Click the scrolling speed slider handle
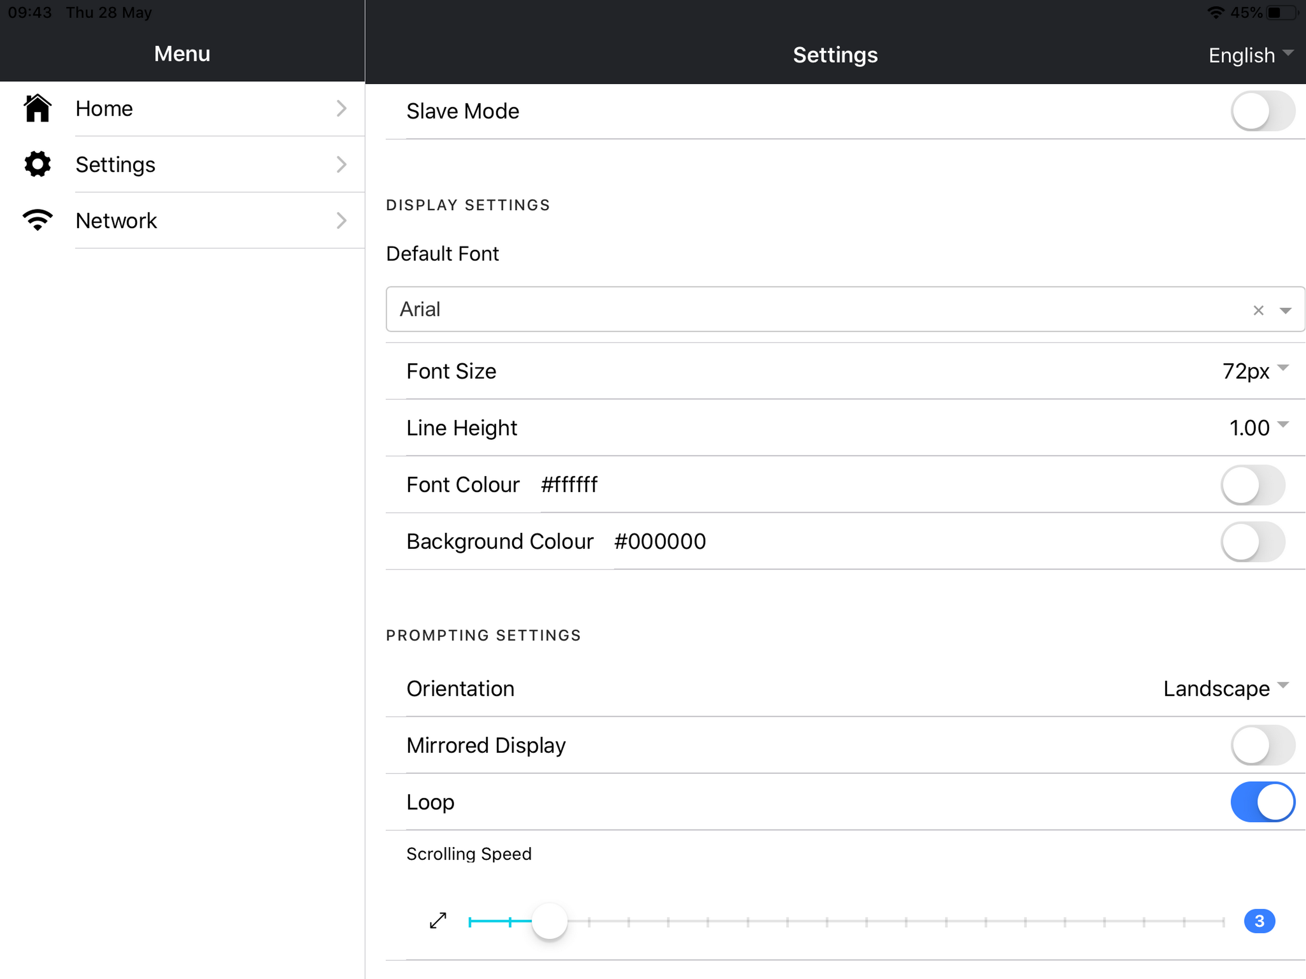Image resolution: width=1306 pixels, height=979 pixels. 549,921
